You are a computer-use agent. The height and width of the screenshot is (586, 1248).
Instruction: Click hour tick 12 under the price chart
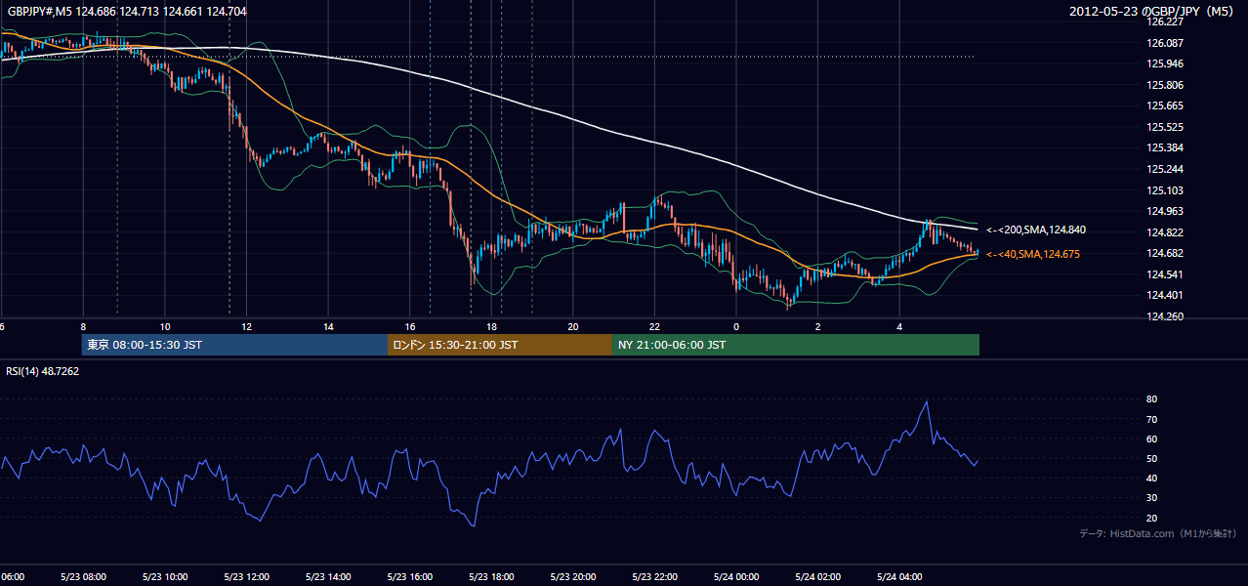coord(247,326)
